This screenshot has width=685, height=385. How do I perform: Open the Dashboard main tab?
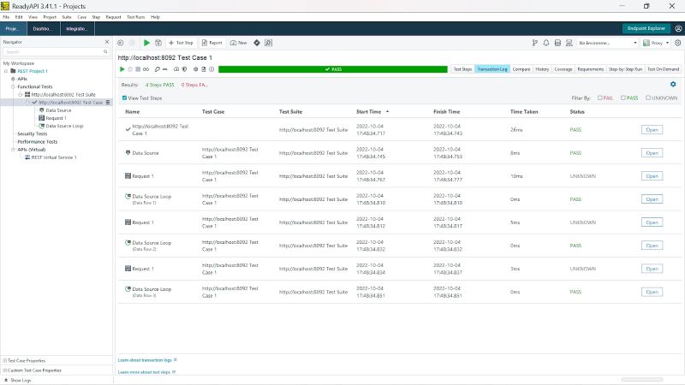44,28
